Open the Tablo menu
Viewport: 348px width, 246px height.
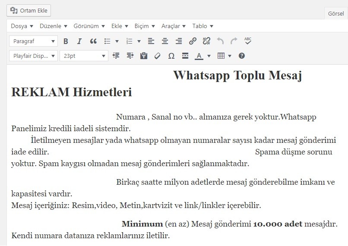point(202,26)
